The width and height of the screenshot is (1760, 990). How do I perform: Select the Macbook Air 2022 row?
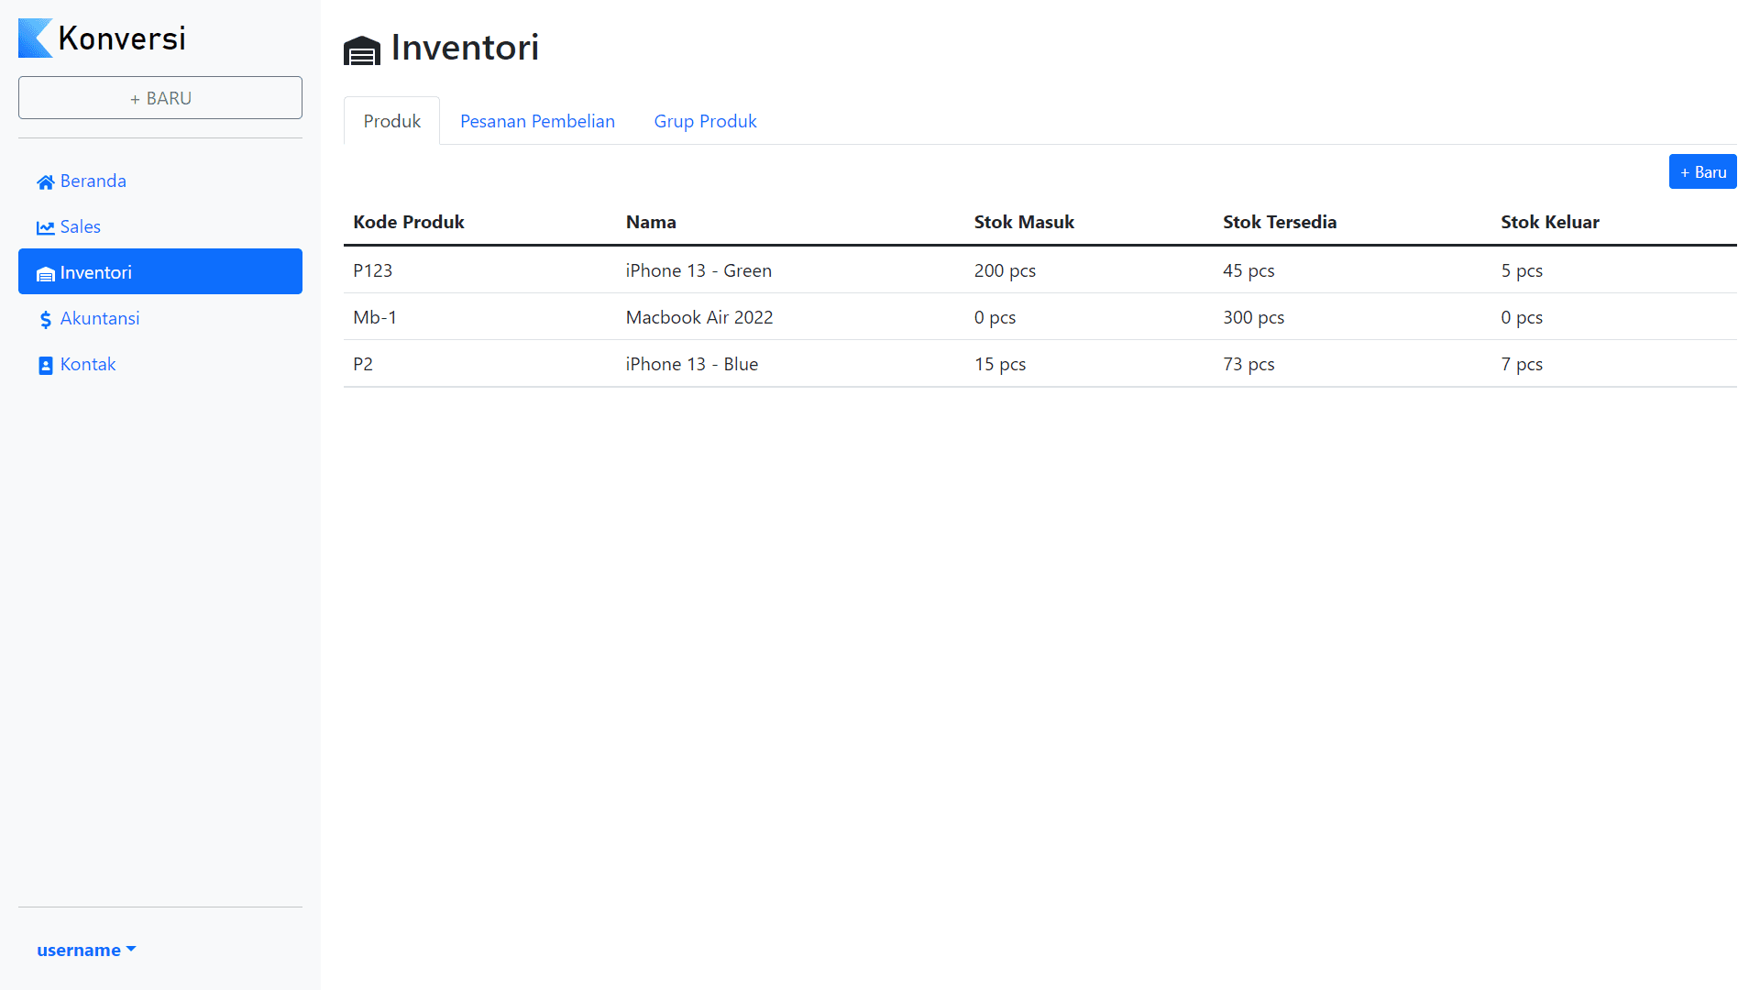point(1039,317)
